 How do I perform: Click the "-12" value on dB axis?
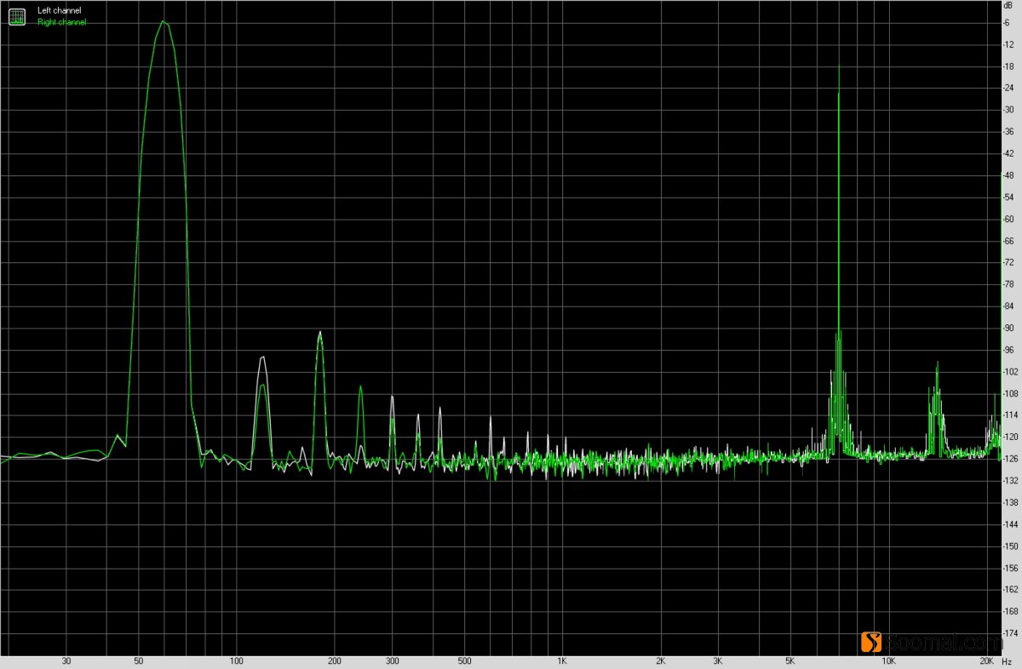pos(1009,44)
